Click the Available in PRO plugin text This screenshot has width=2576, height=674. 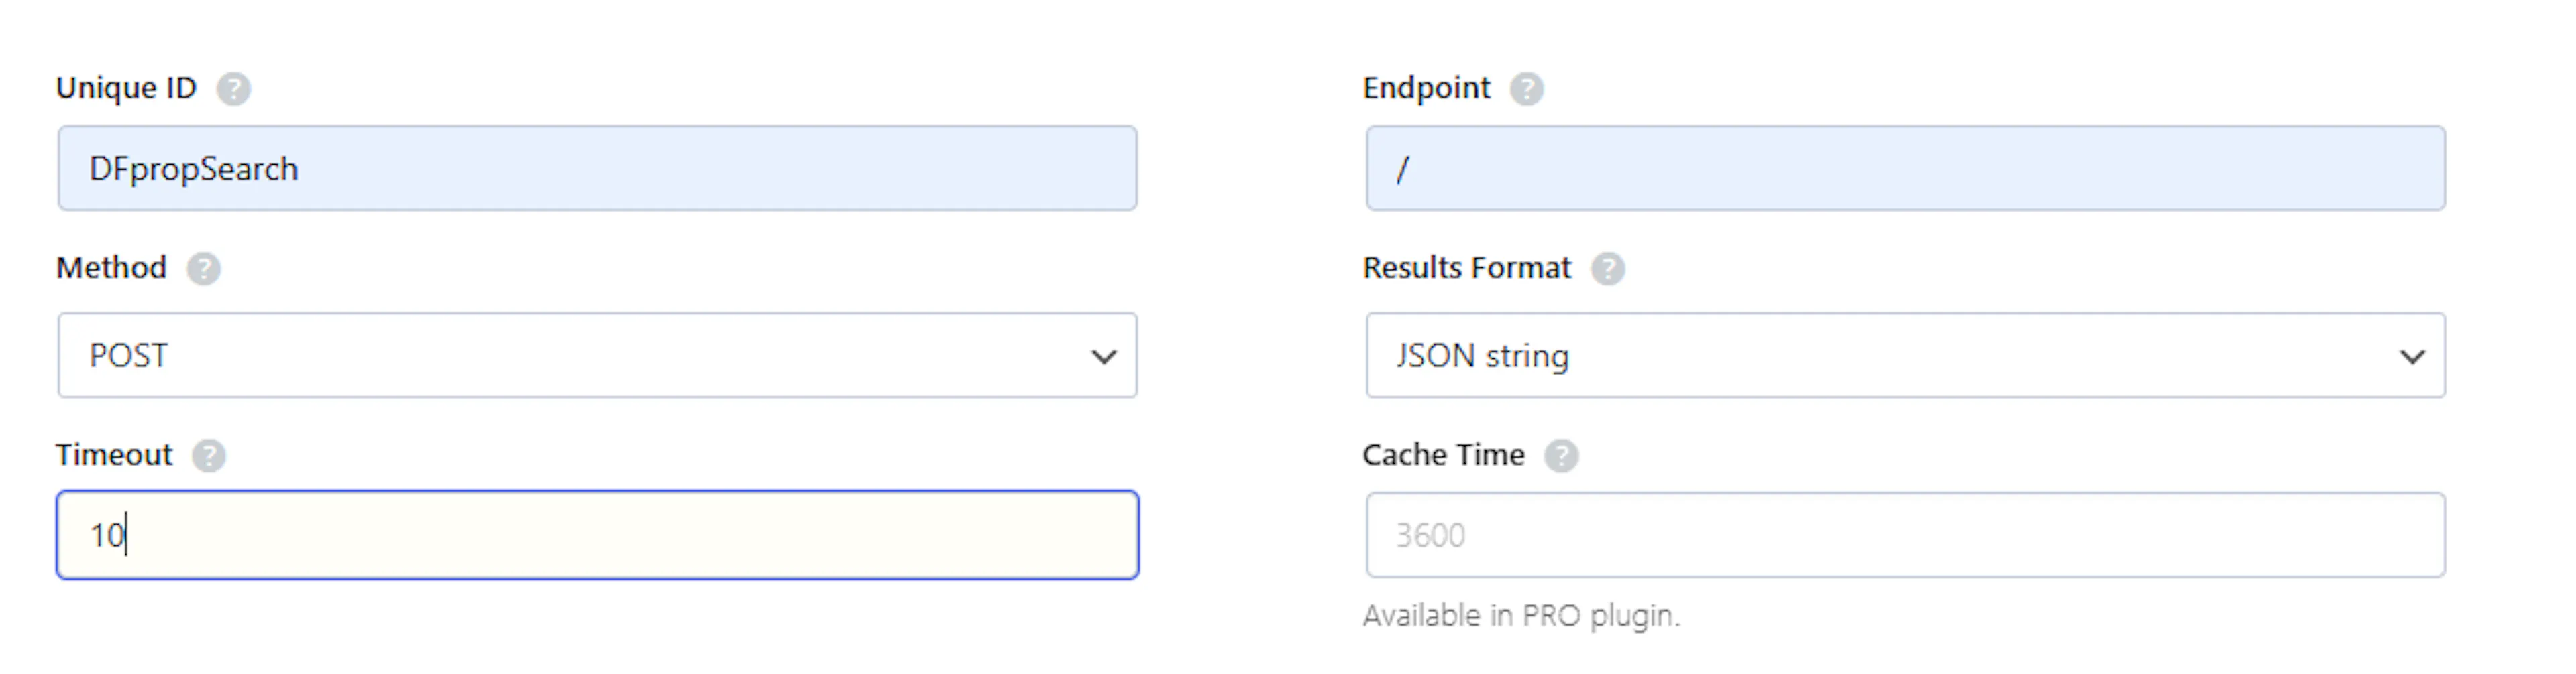tap(1521, 616)
